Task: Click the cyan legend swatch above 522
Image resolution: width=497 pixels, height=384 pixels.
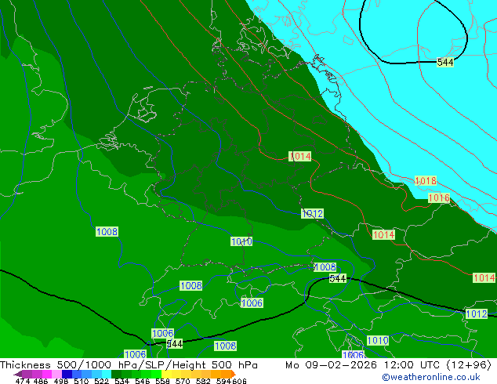Action: click(x=107, y=374)
